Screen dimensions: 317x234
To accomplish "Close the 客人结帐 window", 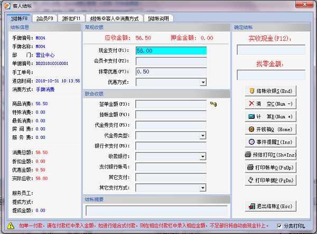I will point(304,4).
